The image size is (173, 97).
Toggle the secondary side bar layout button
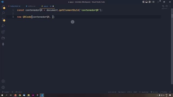(149, 2)
